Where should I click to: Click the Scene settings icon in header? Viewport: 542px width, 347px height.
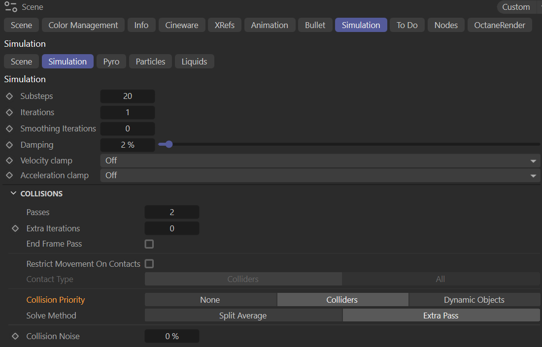[x=11, y=7]
